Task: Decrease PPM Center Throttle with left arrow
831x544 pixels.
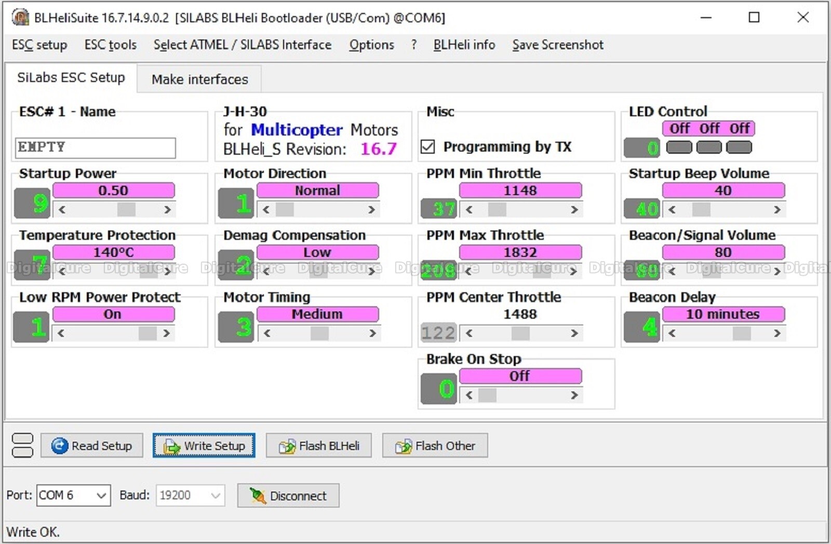Action: (469, 333)
